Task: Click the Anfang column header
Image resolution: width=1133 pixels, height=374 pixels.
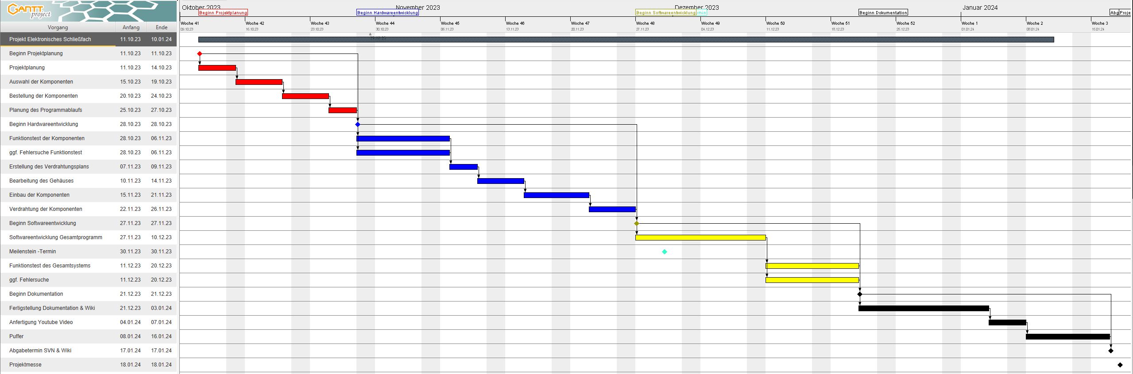Action: coord(131,27)
